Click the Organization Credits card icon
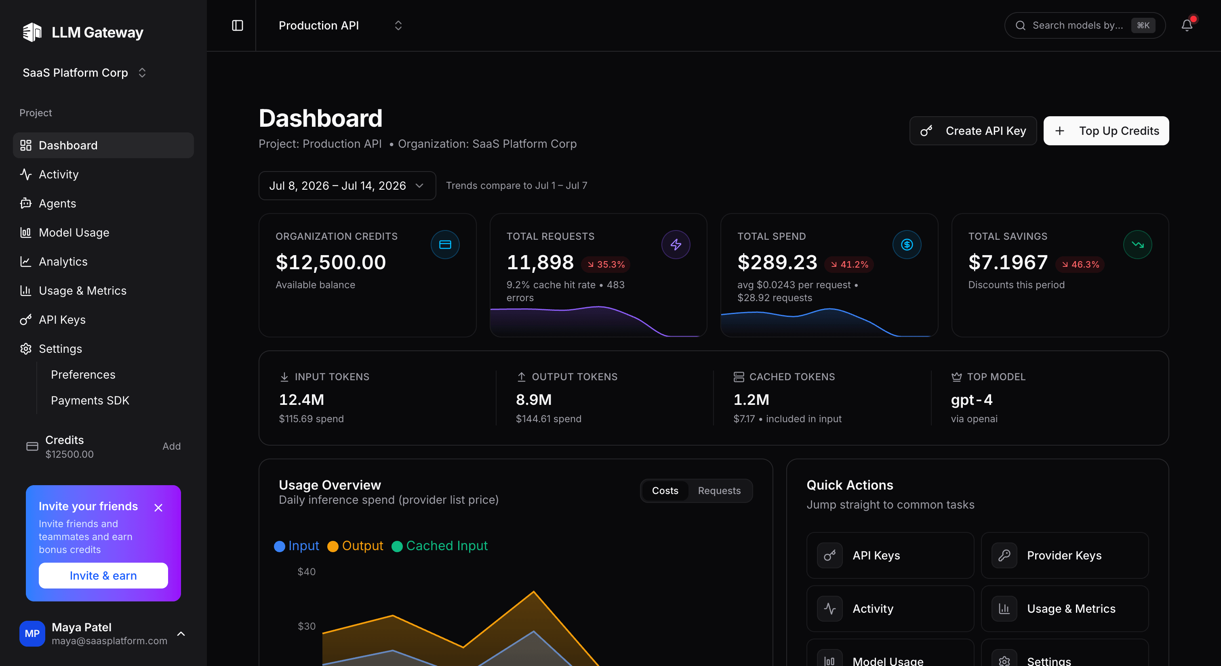 tap(445, 245)
